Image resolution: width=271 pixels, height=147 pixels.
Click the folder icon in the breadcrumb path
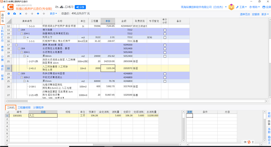click(x=57, y=7)
